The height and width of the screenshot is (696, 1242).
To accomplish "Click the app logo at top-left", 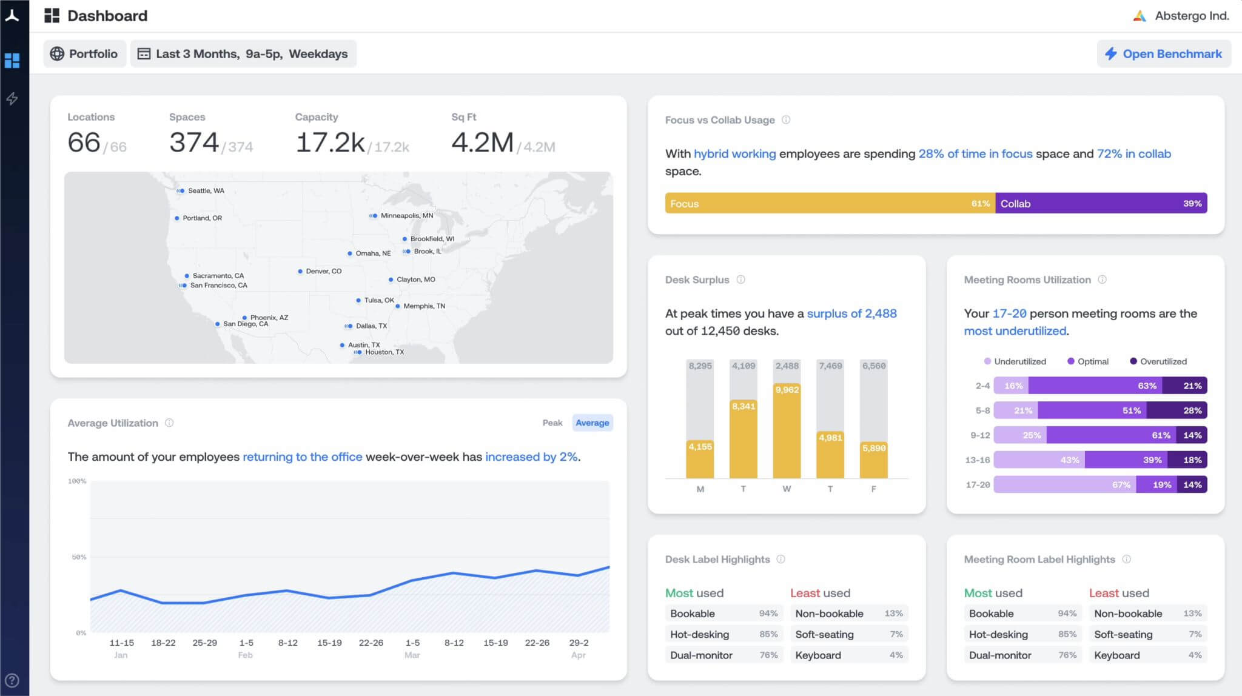I will point(12,16).
